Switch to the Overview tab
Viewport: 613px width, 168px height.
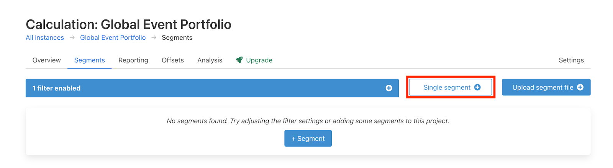46,60
